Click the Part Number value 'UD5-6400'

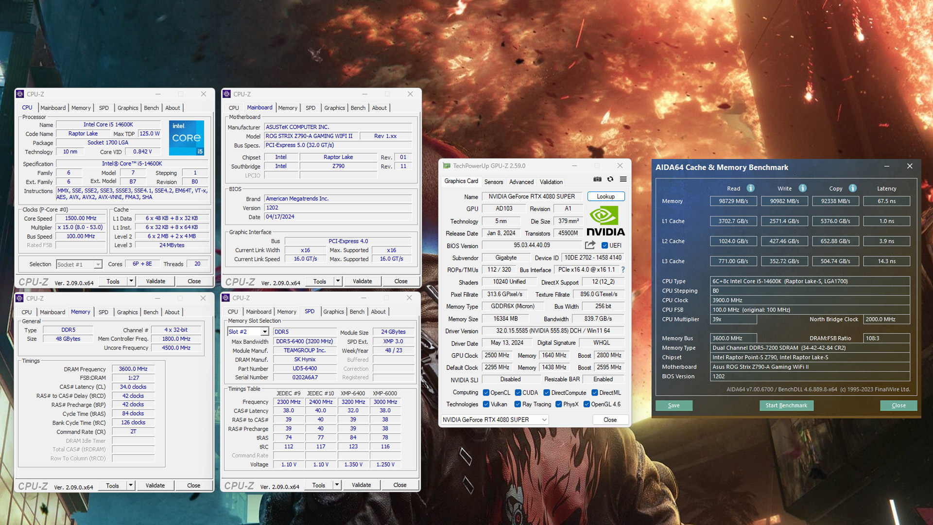[x=305, y=368]
